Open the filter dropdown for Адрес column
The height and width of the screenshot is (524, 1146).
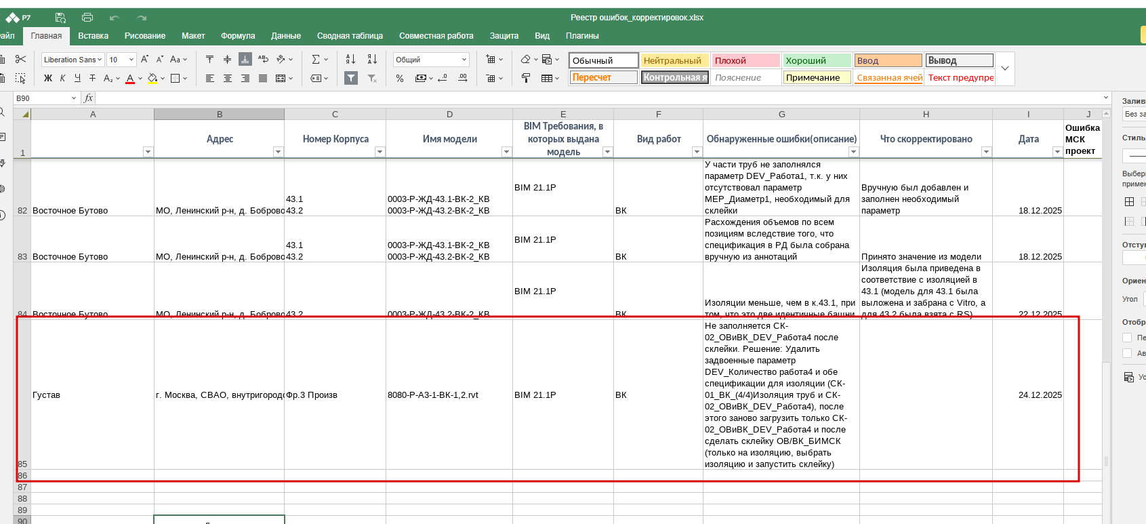coord(278,152)
